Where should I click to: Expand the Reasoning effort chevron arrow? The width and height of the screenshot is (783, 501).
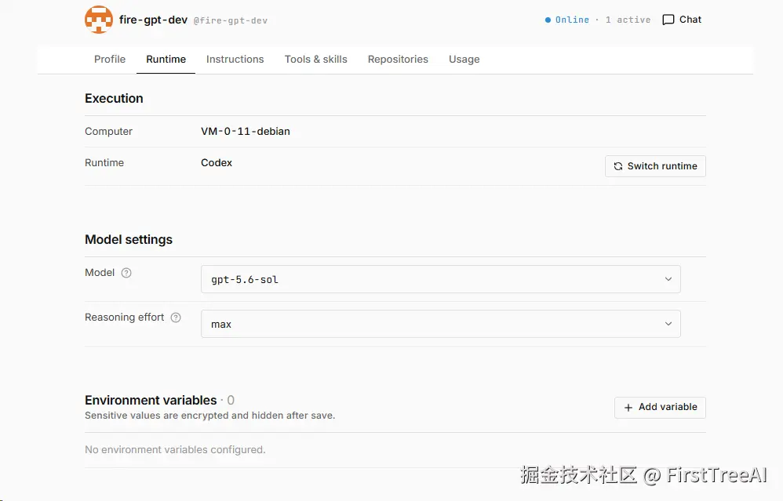coord(668,324)
